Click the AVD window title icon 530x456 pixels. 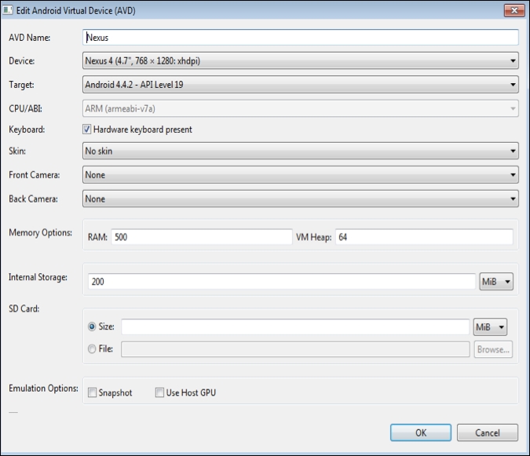tap(7, 10)
